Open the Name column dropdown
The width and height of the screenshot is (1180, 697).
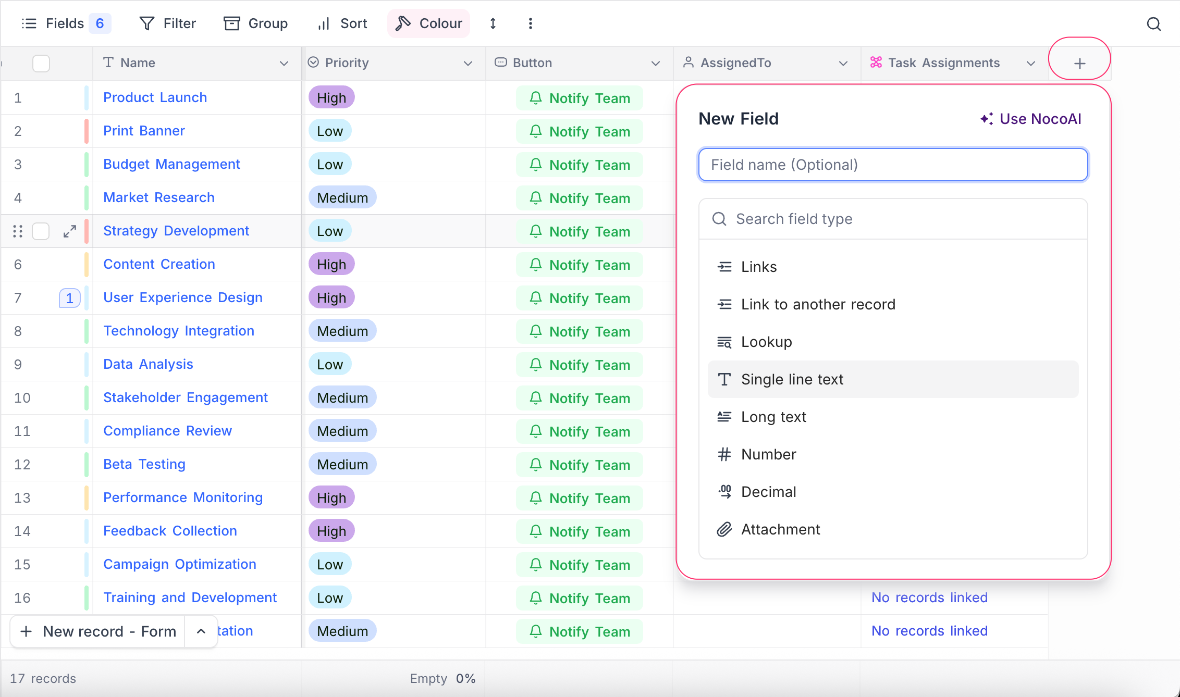click(x=284, y=63)
